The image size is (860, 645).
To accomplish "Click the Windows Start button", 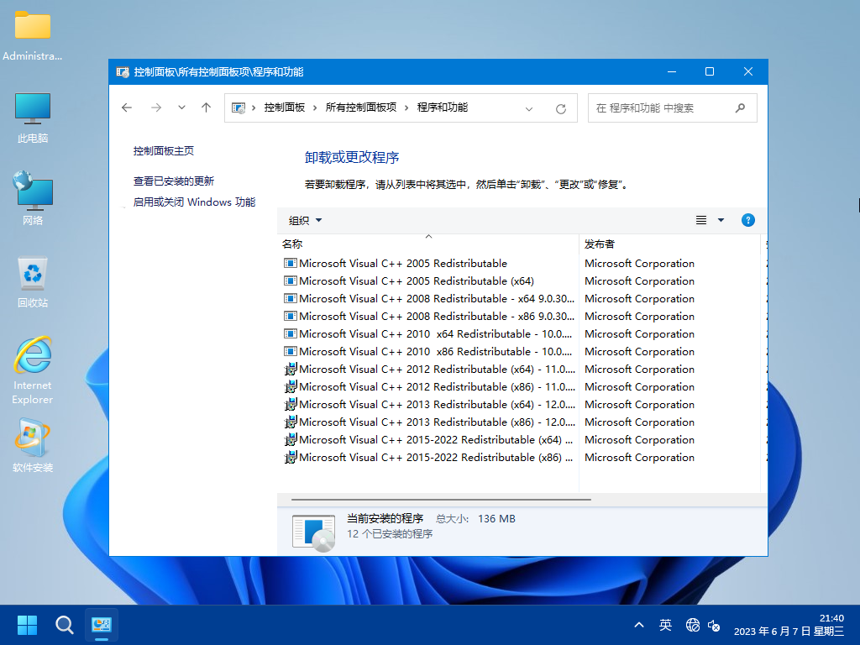I will tap(27, 625).
